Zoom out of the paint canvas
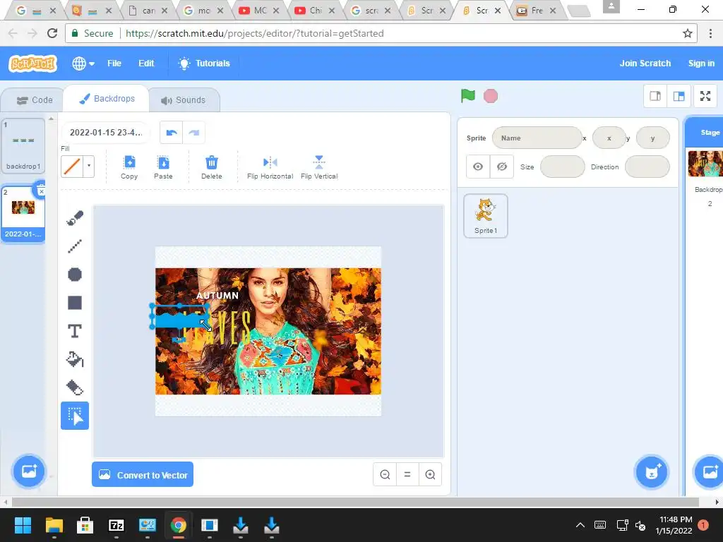 coord(385,474)
